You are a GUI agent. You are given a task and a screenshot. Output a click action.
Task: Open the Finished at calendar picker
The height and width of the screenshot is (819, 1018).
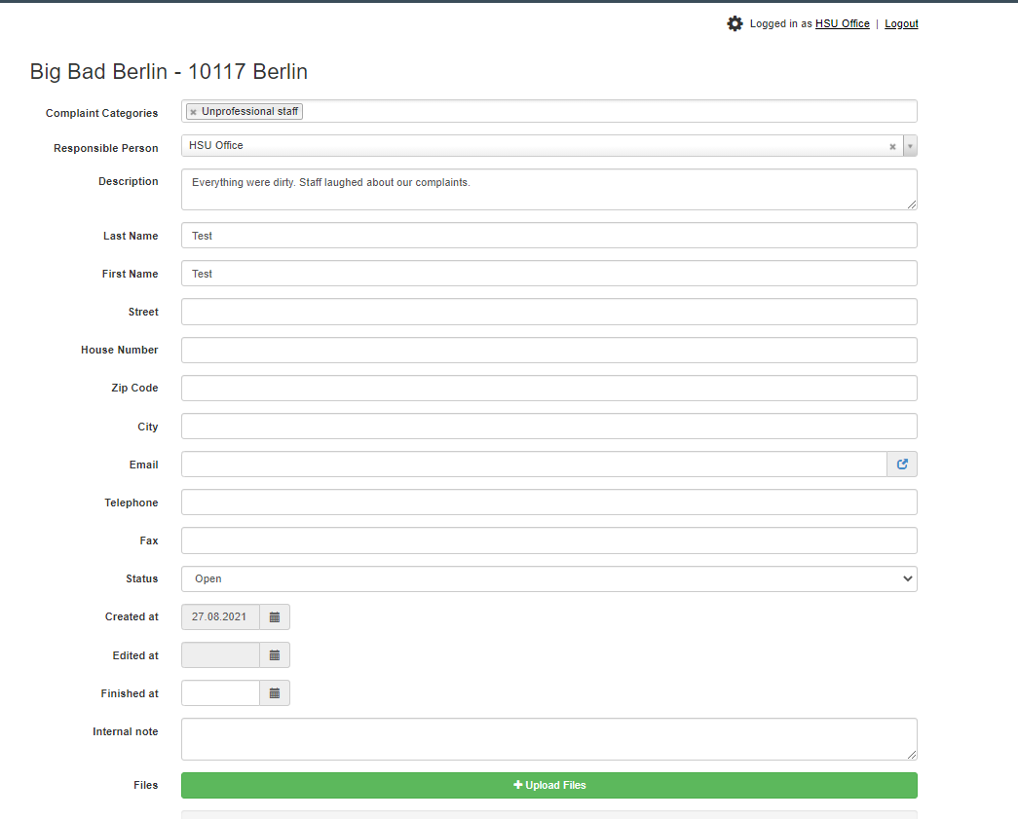[x=275, y=693]
